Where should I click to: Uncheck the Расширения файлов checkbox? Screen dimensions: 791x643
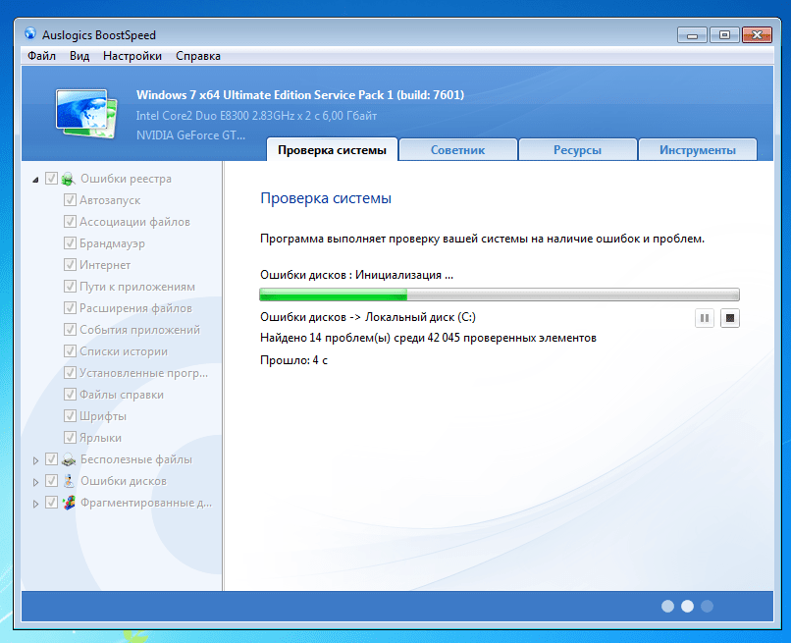[x=70, y=308]
